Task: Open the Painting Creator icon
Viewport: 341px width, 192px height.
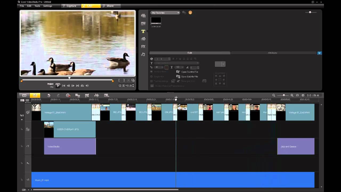Action: pos(87,95)
